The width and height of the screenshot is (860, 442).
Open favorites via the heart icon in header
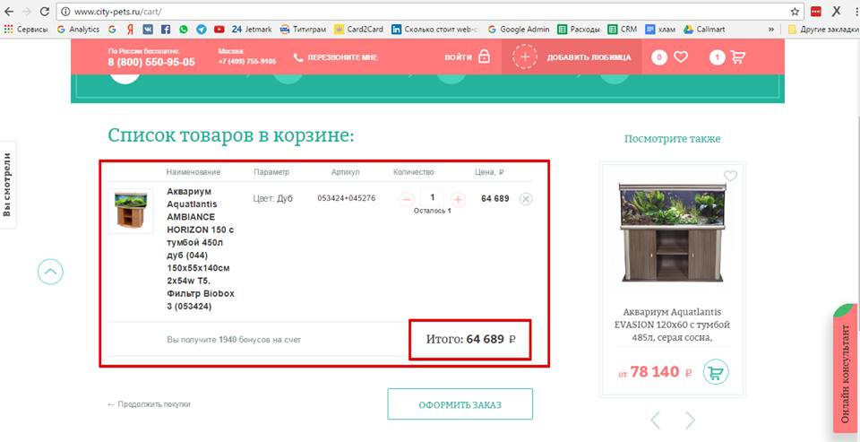tap(681, 56)
